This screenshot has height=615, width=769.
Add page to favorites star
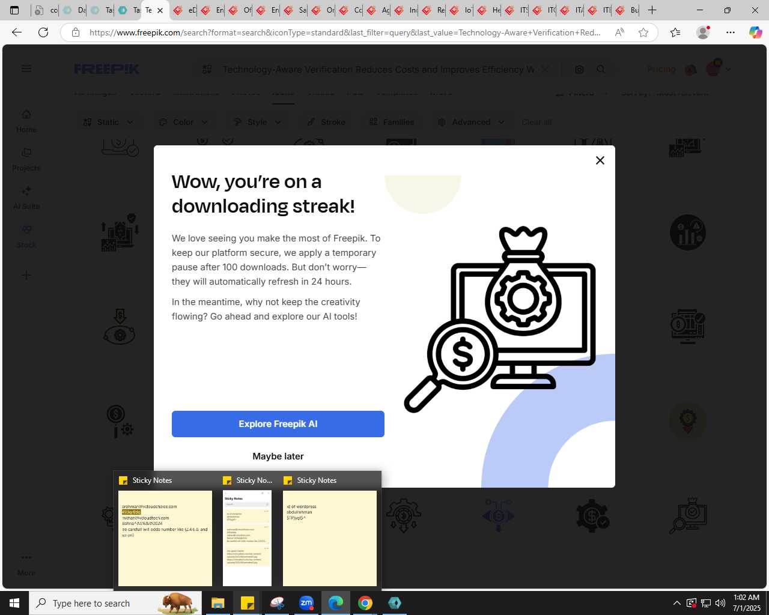coord(643,32)
